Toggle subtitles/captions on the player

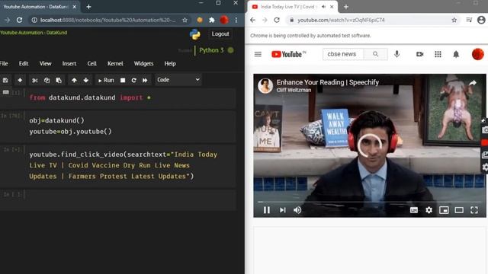pyautogui.click(x=413, y=210)
